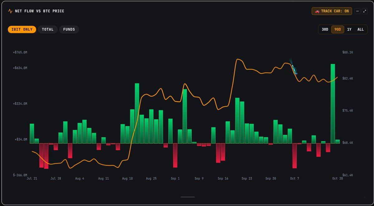Click the +$34.0M axis label
The width and height of the screenshot is (374, 206).
coord(21,139)
